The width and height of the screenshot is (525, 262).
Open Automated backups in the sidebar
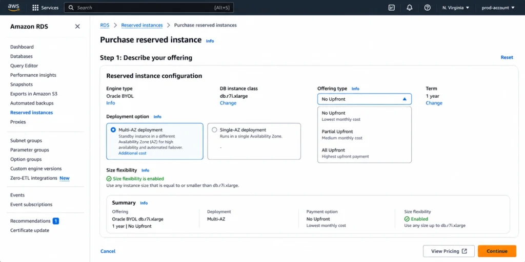(x=32, y=103)
